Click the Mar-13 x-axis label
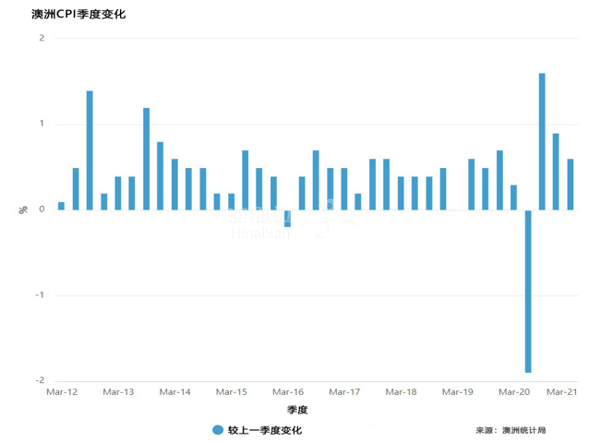589x442 pixels. pyautogui.click(x=118, y=392)
